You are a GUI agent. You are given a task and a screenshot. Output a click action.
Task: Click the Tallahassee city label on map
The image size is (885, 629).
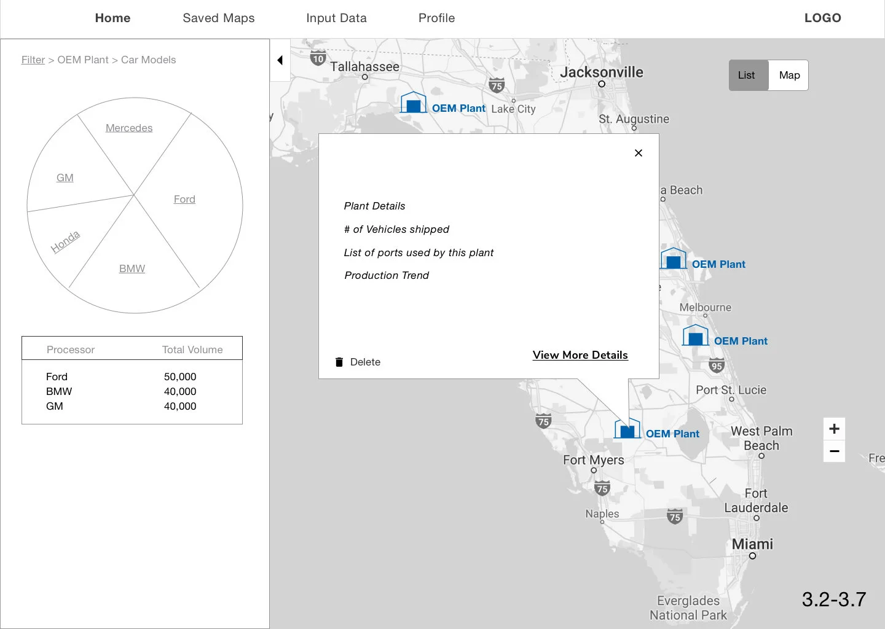click(x=364, y=66)
